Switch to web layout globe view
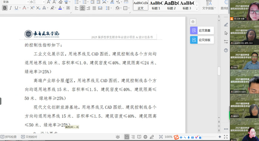The width and height of the screenshot is (259, 141). click(145, 137)
